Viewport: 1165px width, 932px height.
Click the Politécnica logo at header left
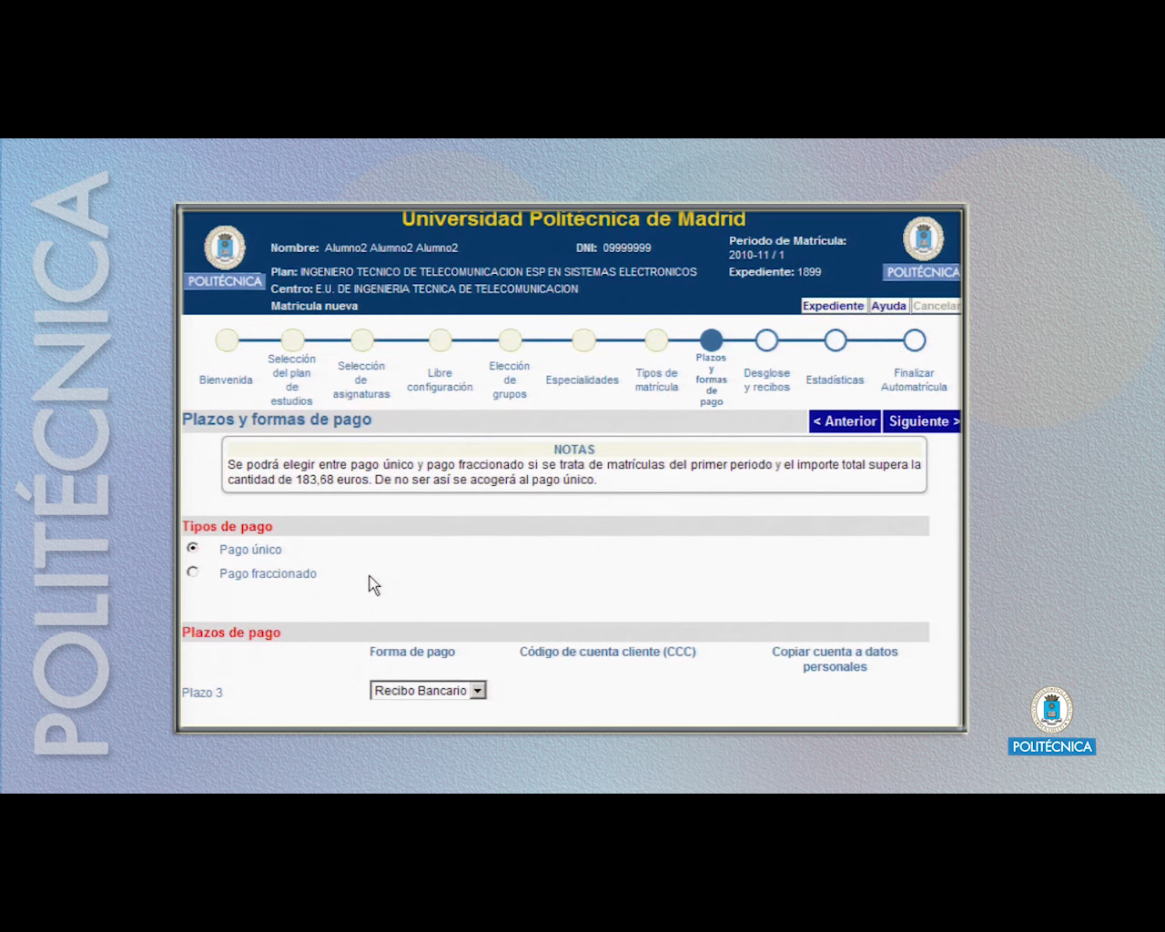pos(225,257)
